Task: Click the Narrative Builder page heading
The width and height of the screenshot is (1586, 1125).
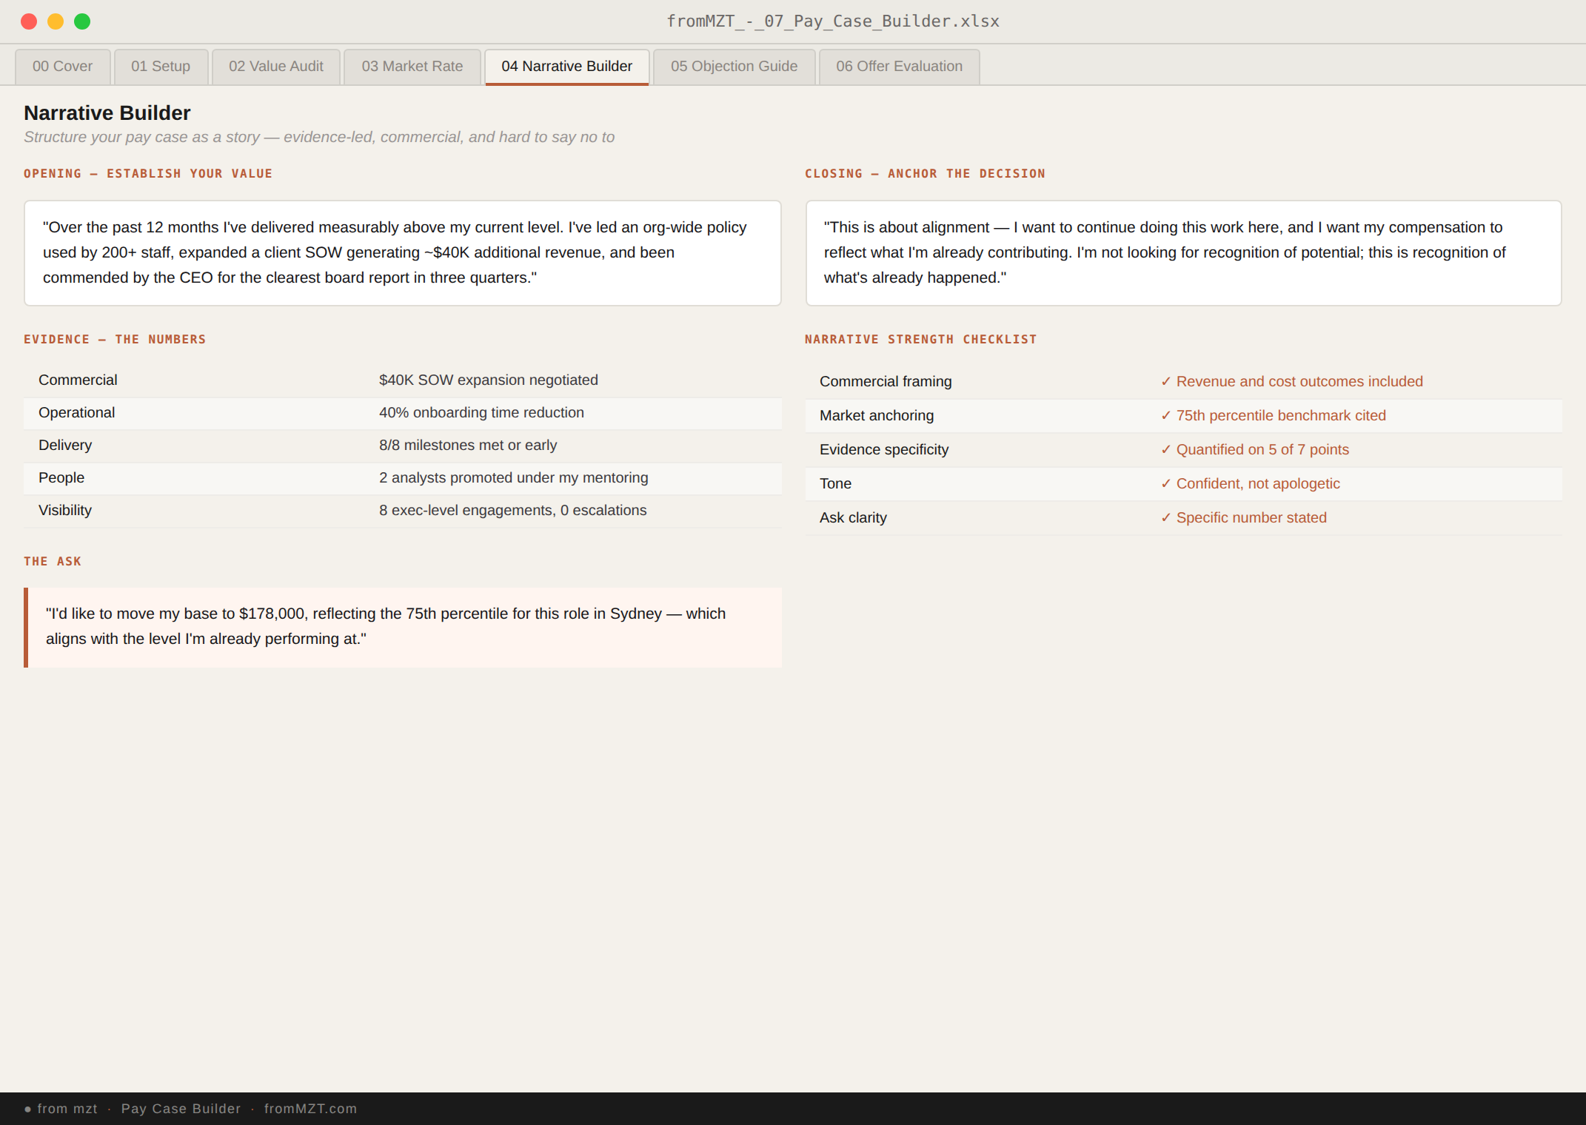Action: coord(107,113)
